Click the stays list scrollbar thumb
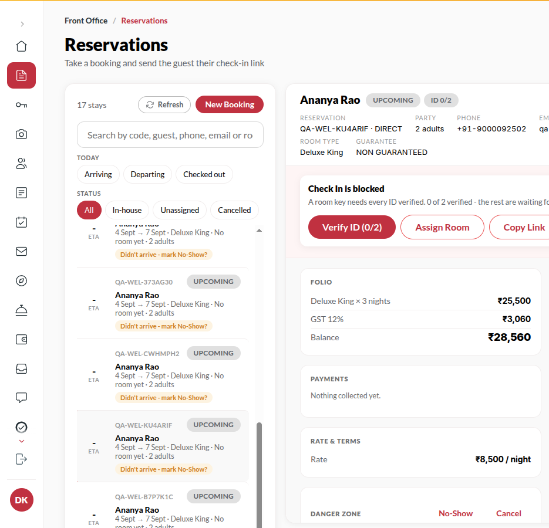This screenshot has height=528, width=549. click(259, 475)
